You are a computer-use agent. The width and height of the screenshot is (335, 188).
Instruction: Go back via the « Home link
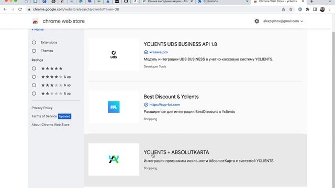[x=38, y=29]
